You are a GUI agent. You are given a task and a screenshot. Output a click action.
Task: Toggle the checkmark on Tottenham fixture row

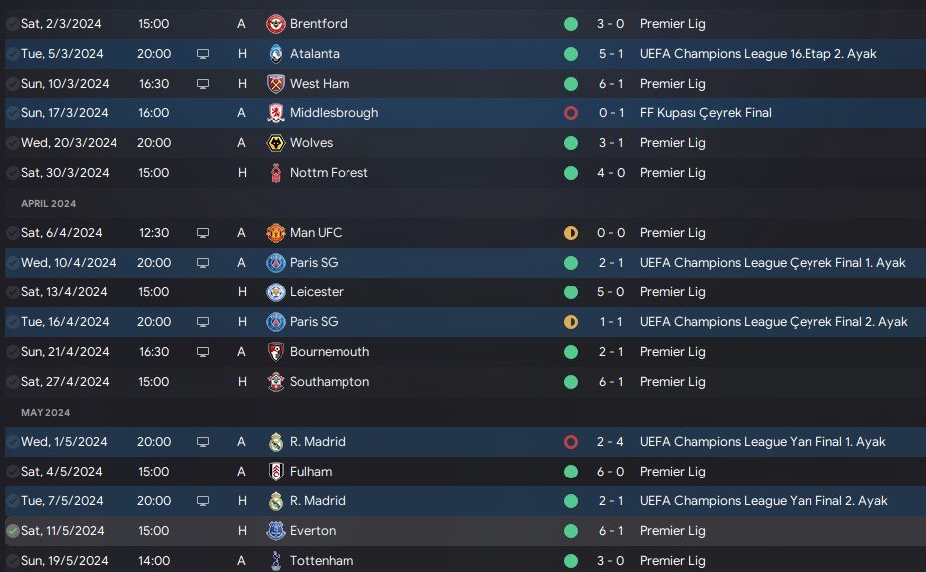coord(12,561)
